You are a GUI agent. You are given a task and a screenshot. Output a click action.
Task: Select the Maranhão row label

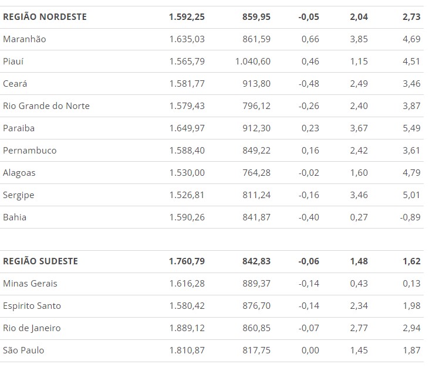coord(24,39)
